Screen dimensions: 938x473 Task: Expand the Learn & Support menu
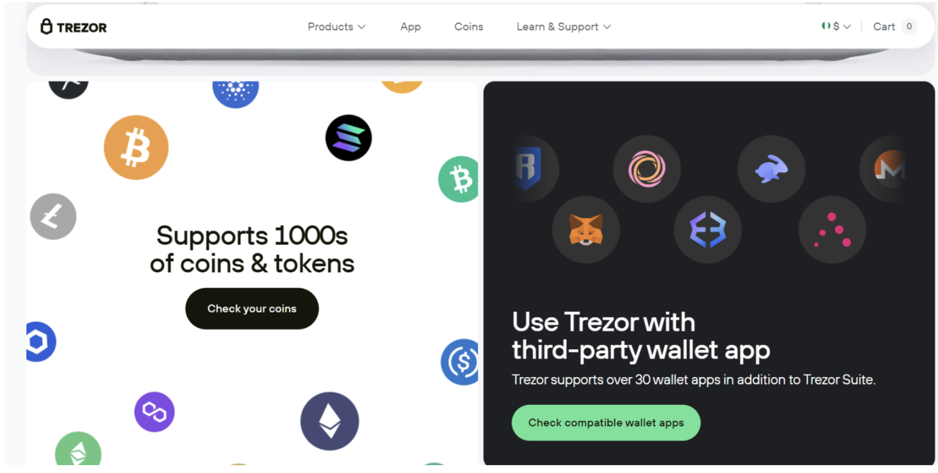pos(563,27)
